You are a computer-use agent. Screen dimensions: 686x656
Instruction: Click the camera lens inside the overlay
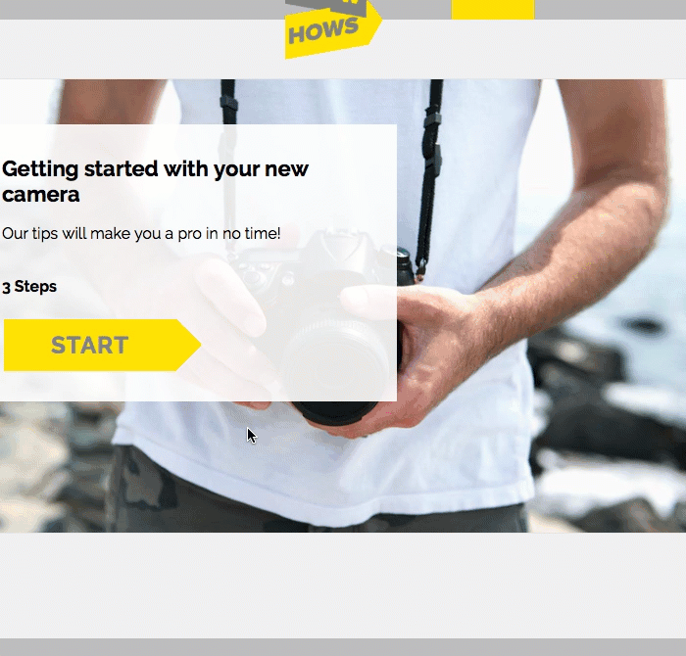(337, 360)
